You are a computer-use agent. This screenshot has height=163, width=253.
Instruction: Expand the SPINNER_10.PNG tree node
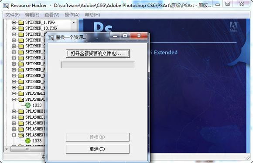(x=14, y=28)
